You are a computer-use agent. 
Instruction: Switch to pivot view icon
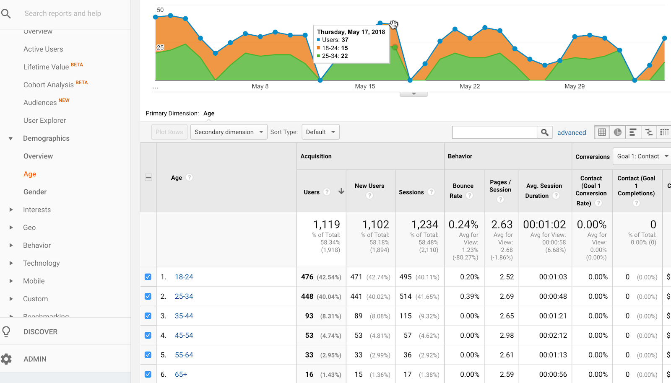[664, 132]
